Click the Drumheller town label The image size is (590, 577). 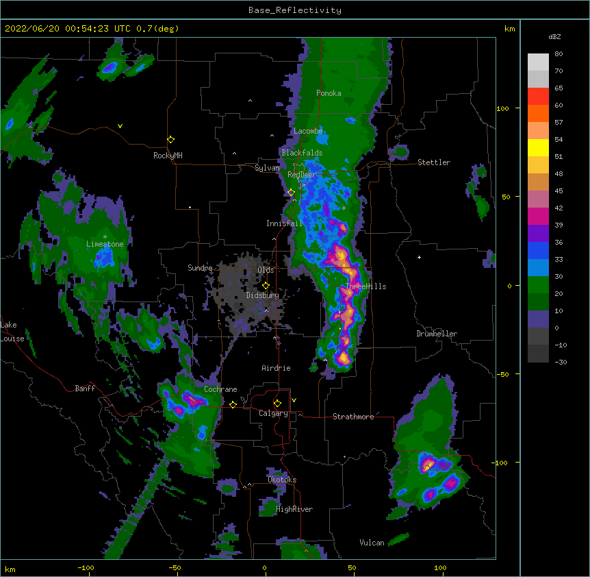coord(437,334)
